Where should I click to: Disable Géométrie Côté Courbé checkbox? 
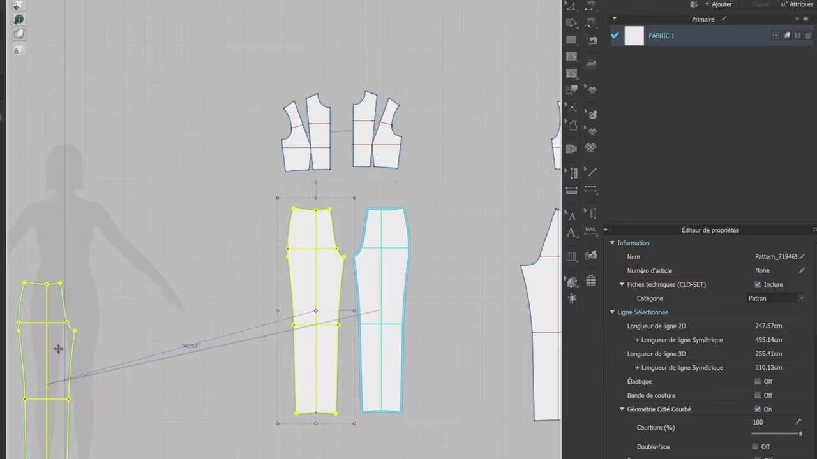[x=758, y=409]
